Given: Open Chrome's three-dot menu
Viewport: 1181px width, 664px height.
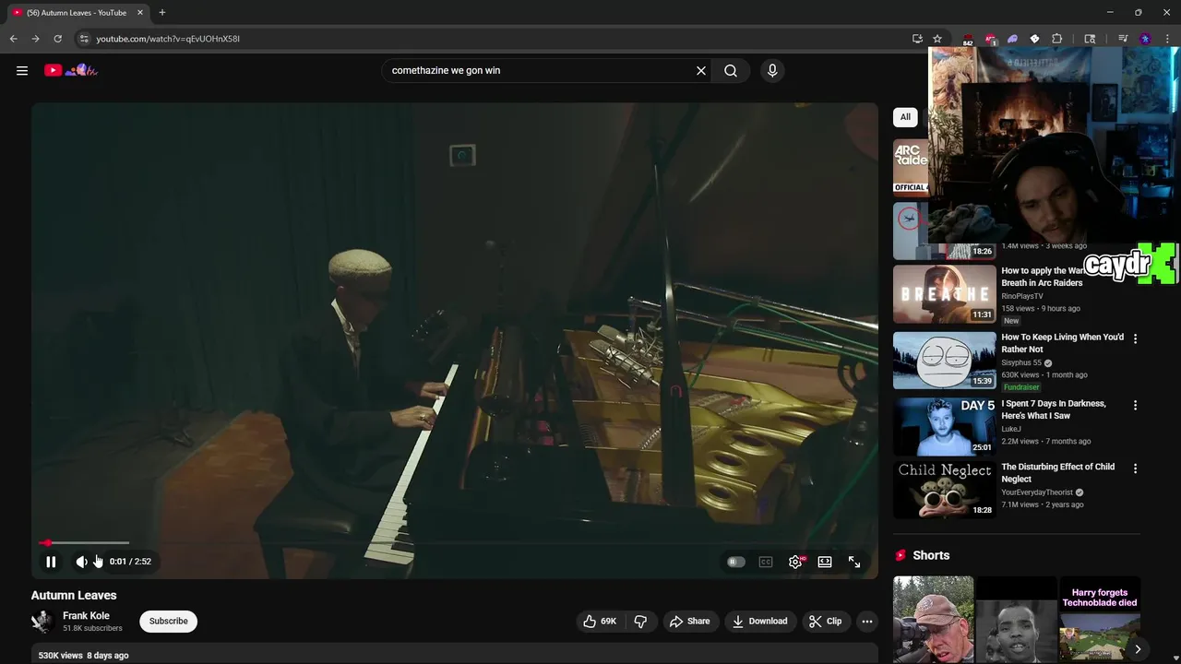Looking at the screenshot, I should tap(1167, 39).
